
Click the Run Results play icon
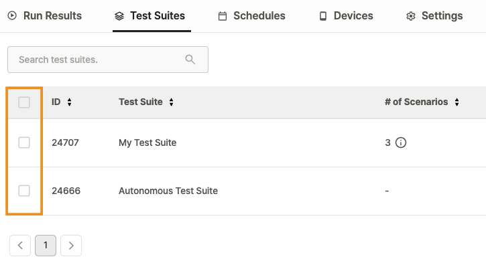[12, 15]
